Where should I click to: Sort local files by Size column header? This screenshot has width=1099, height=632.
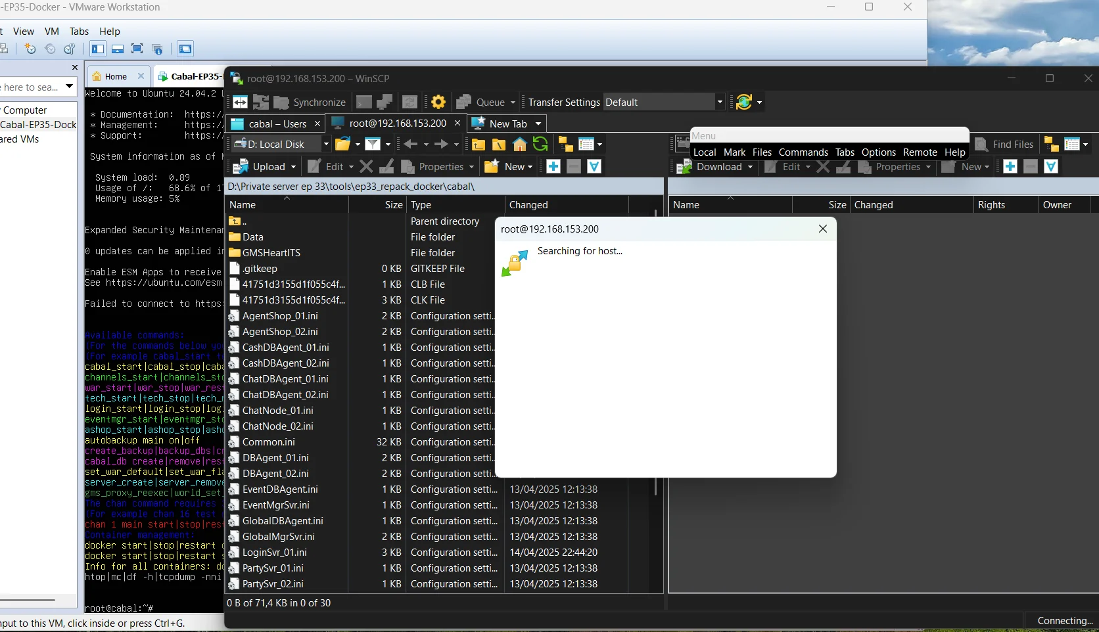tap(377, 205)
